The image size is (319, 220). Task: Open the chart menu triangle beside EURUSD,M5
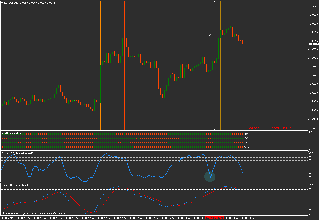point(2,3)
